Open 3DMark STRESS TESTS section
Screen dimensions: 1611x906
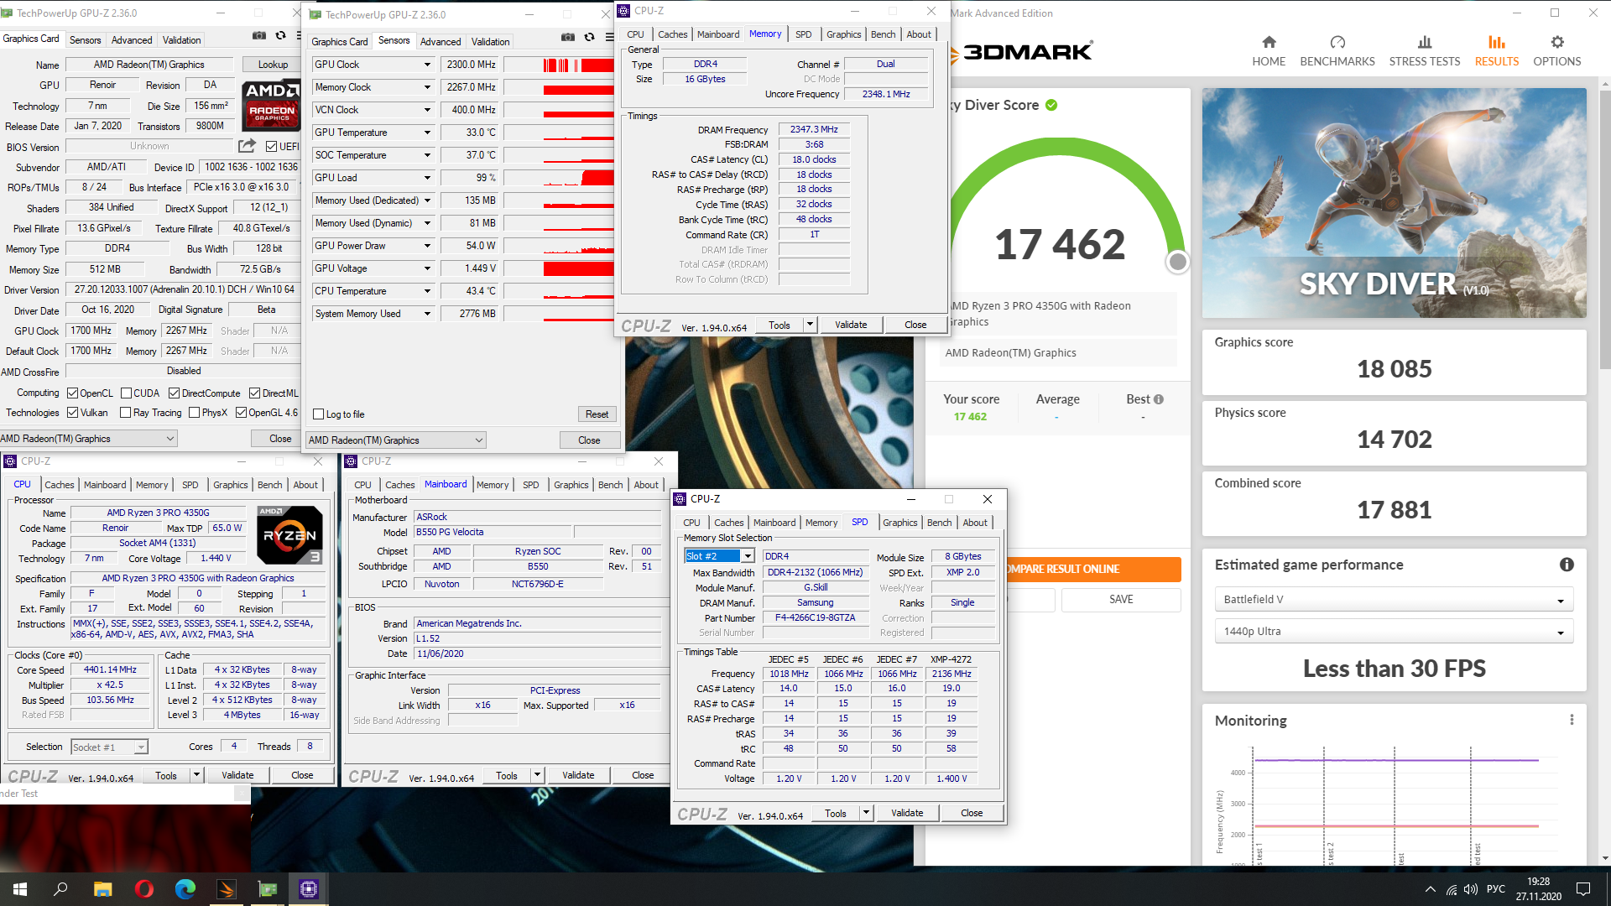[x=1424, y=51]
